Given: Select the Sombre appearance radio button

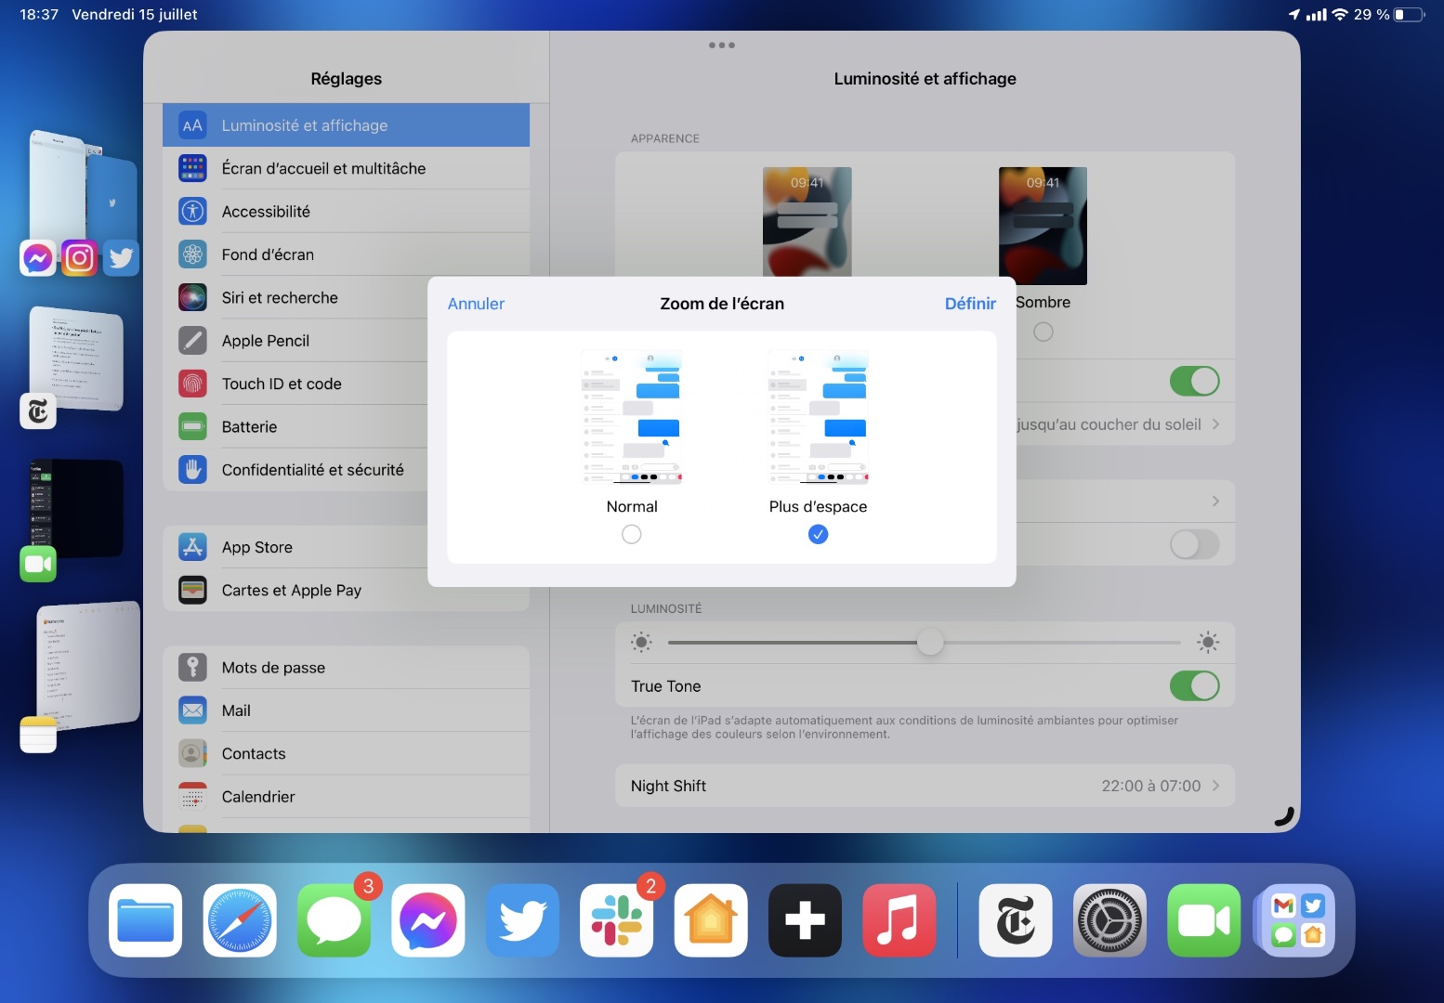Looking at the screenshot, I should (x=1044, y=332).
